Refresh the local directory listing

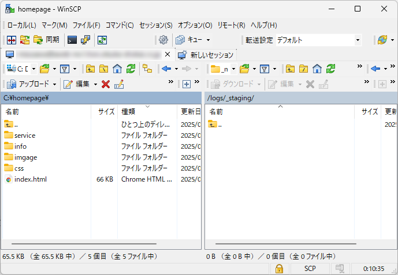click(x=131, y=69)
